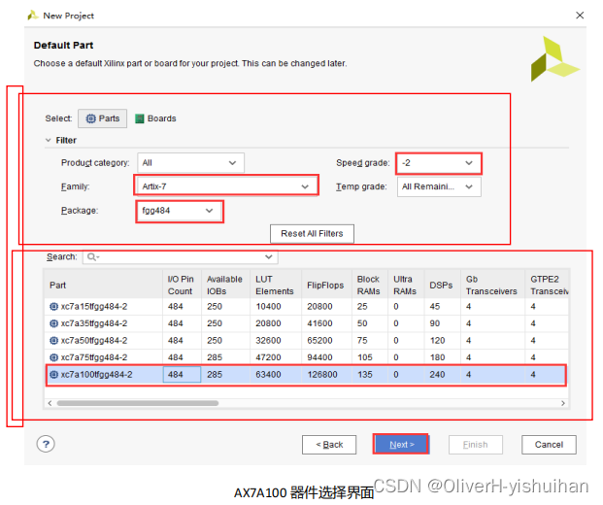Open the Family dropdown showing Artix-7

(x=226, y=186)
